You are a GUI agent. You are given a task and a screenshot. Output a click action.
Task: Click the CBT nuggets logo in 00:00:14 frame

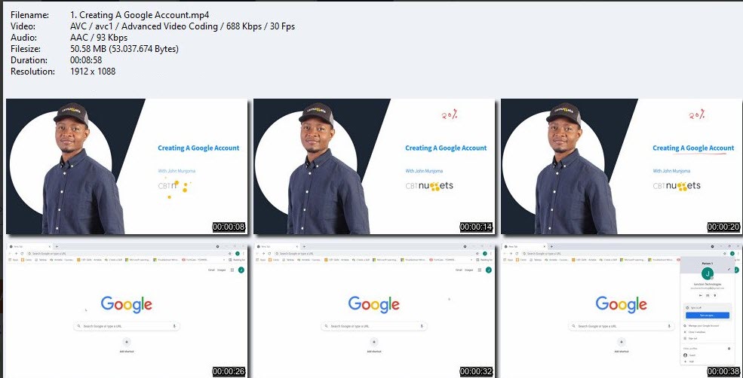pos(429,186)
